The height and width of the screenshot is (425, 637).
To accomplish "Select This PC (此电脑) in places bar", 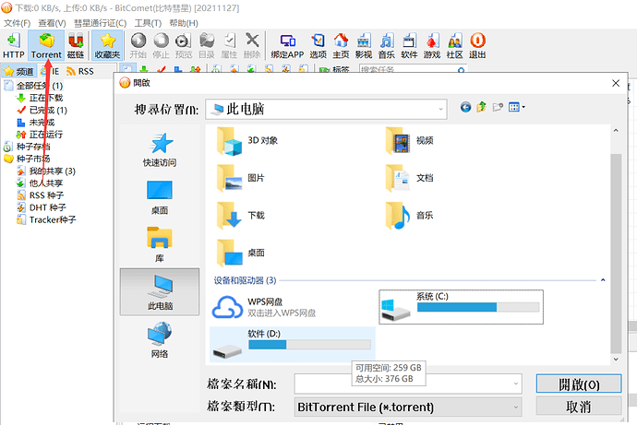I will click(160, 291).
